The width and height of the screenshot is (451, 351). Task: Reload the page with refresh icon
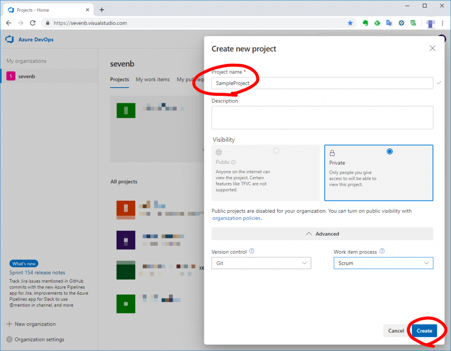pos(33,23)
